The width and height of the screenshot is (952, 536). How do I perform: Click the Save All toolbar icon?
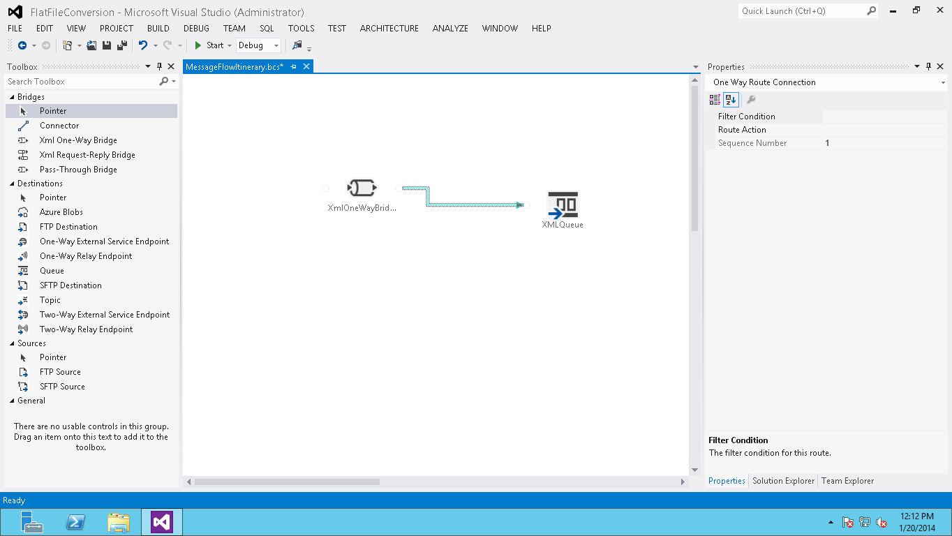(121, 45)
